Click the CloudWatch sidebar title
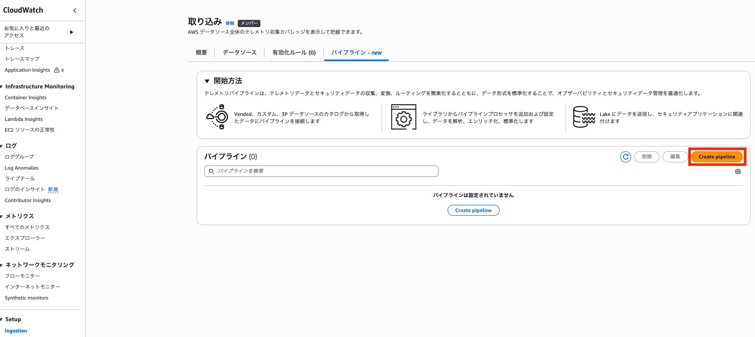755x337 pixels. (x=23, y=10)
